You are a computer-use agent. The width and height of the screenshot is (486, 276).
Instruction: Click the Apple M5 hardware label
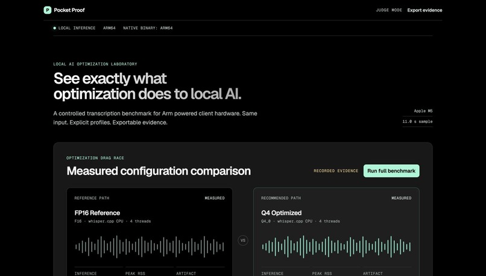(423, 111)
